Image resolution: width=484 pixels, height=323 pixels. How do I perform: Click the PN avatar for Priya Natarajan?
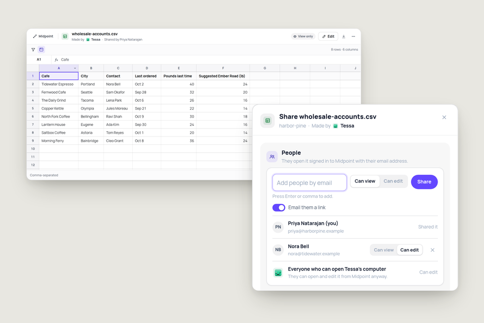tap(278, 227)
